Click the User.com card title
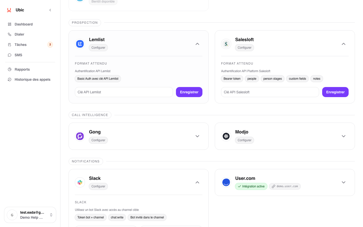363x227 pixels. (x=245, y=178)
